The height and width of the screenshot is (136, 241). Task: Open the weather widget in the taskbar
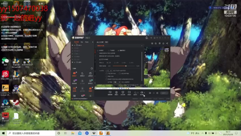point(193,133)
